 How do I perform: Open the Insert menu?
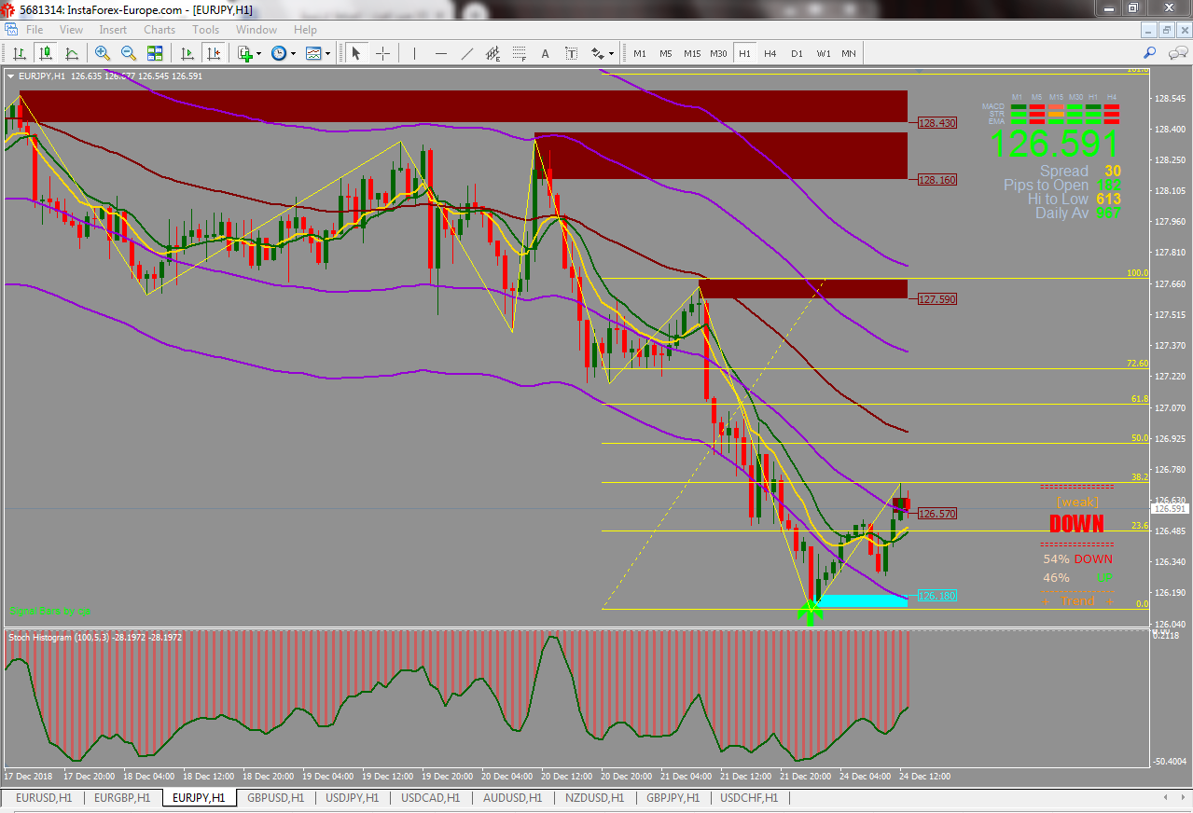pyautogui.click(x=113, y=30)
